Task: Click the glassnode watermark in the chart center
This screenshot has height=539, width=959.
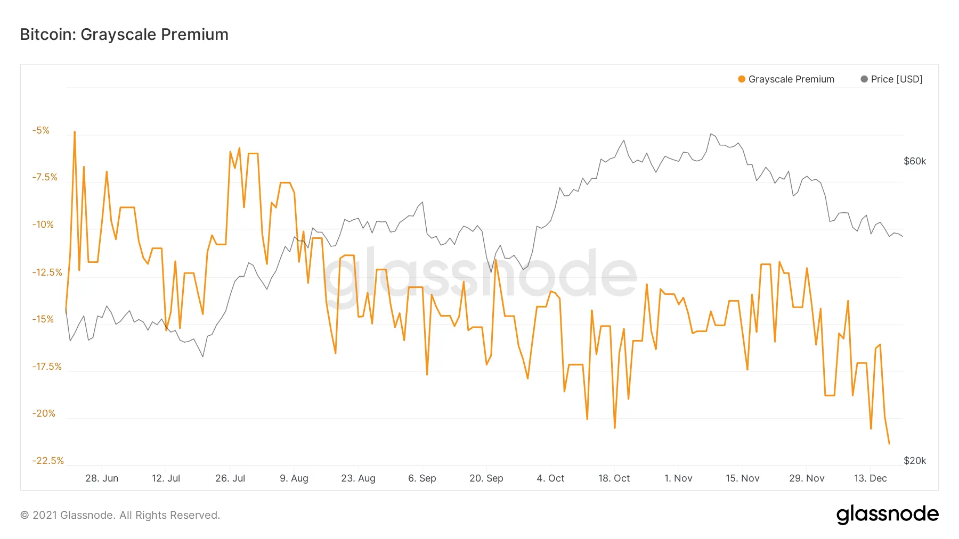Action: (x=479, y=273)
